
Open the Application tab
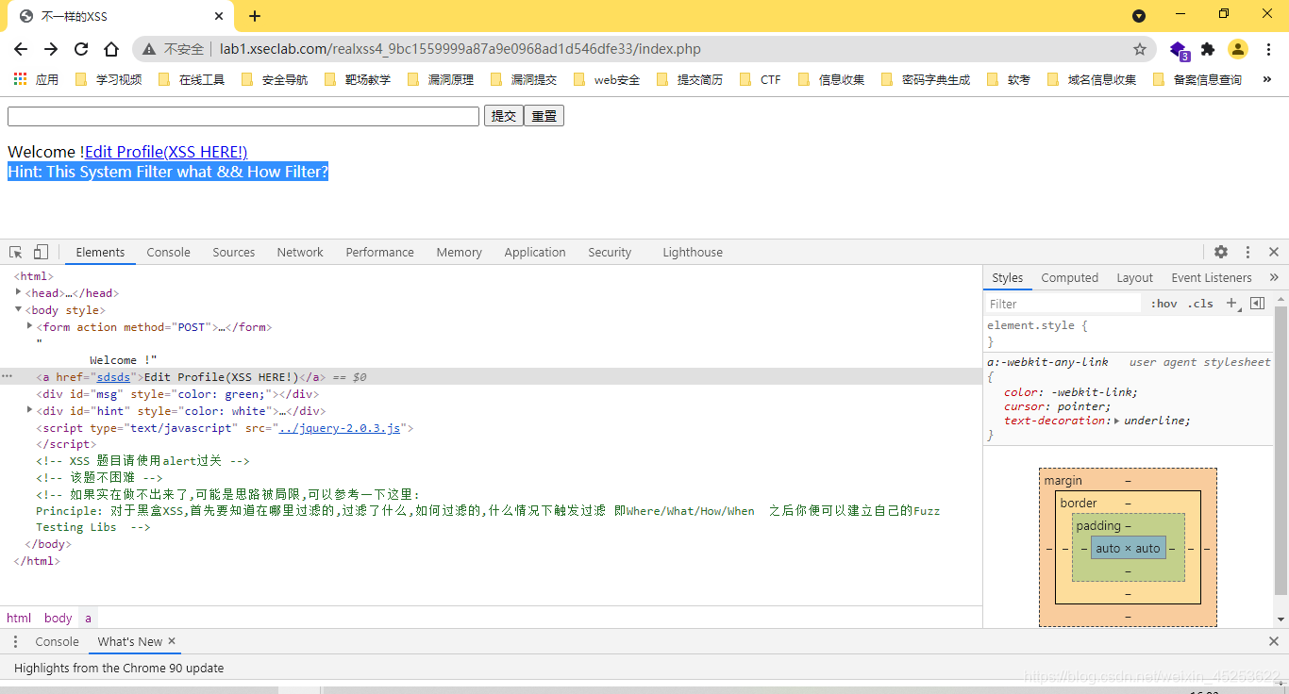pyautogui.click(x=535, y=252)
